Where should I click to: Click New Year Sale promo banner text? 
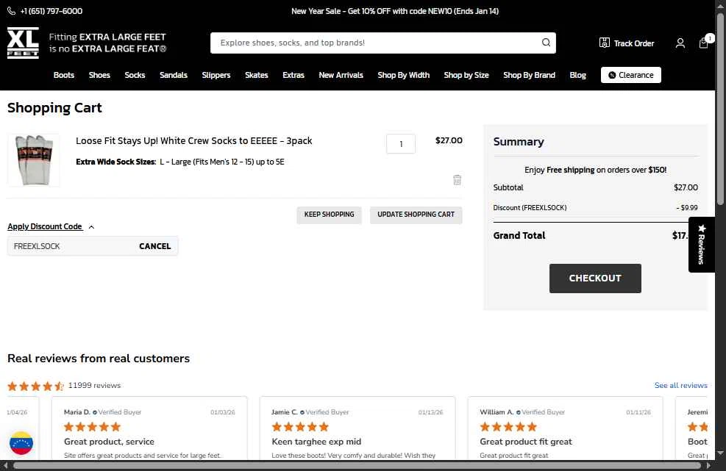tap(395, 11)
